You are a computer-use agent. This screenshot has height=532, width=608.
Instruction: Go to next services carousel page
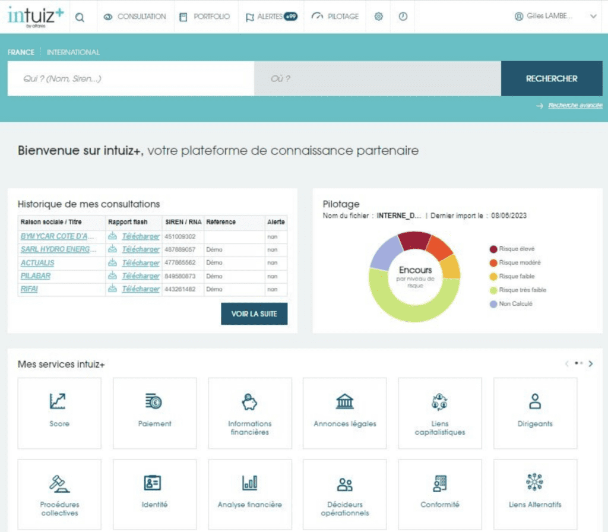pos(591,364)
